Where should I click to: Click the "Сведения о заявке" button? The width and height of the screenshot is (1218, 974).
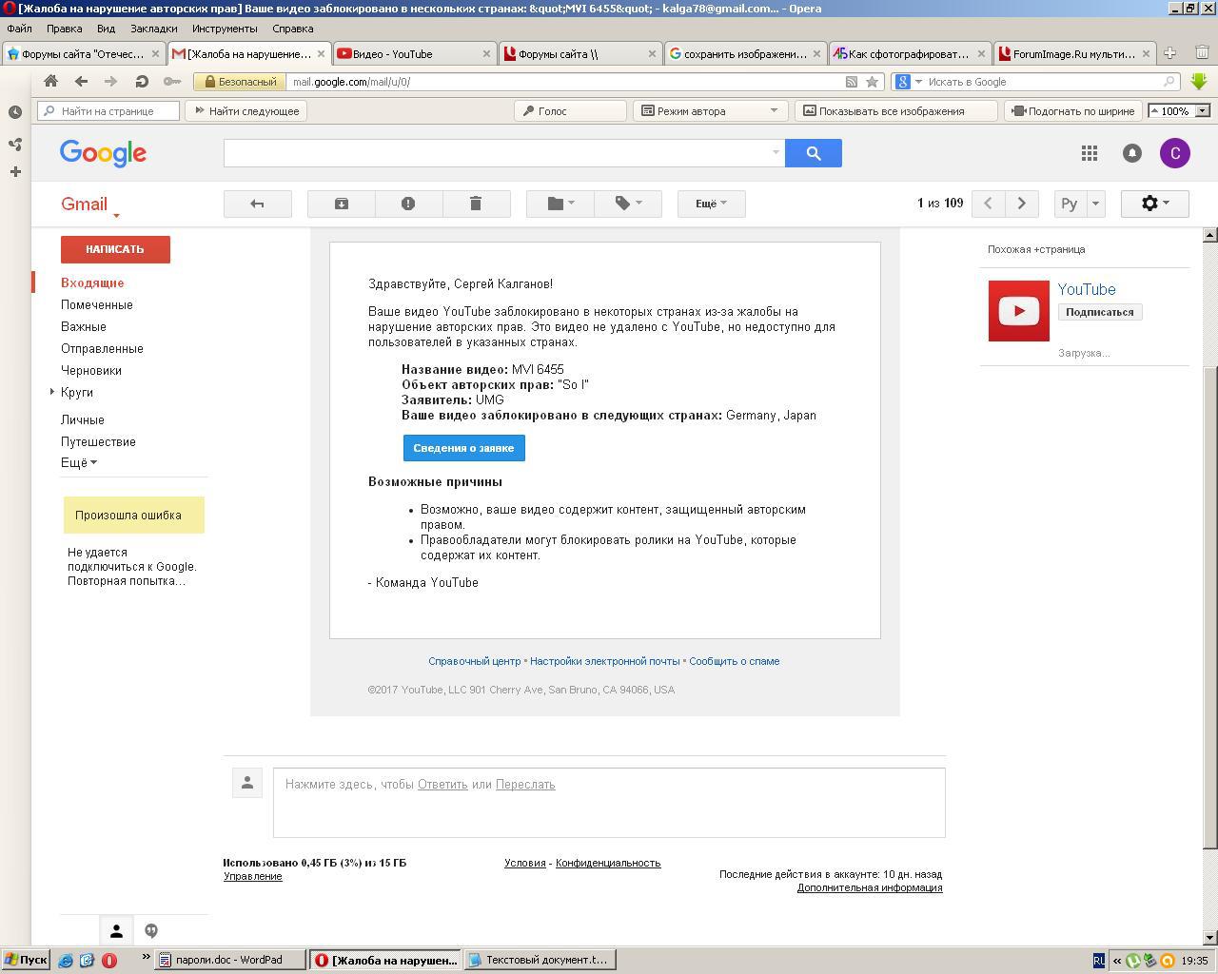click(x=463, y=448)
